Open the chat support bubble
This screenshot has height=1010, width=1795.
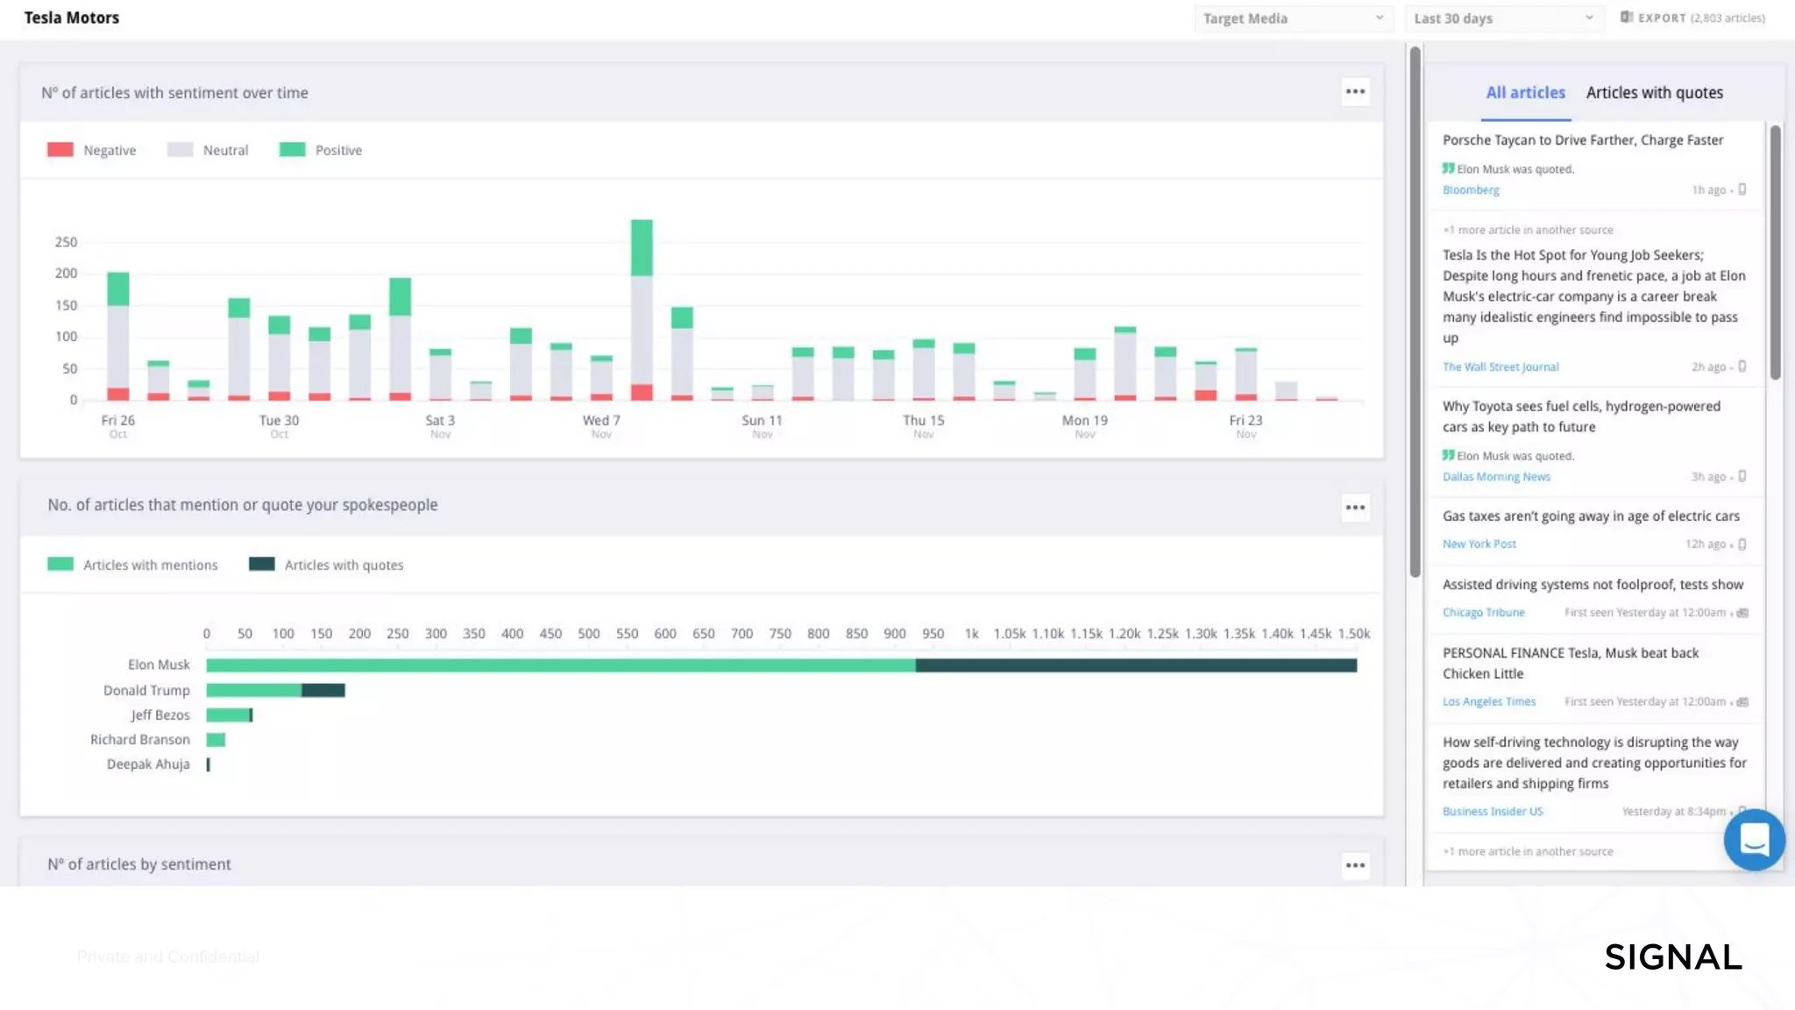click(x=1754, y=840)
